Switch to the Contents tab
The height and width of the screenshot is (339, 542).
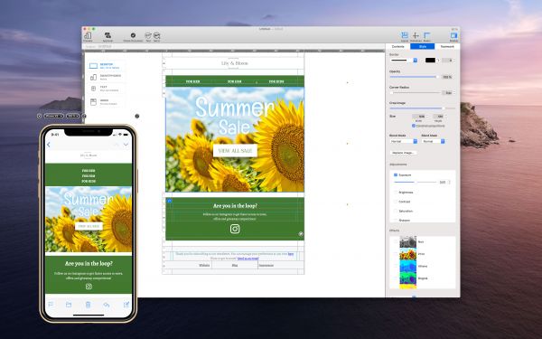point(397,46)
